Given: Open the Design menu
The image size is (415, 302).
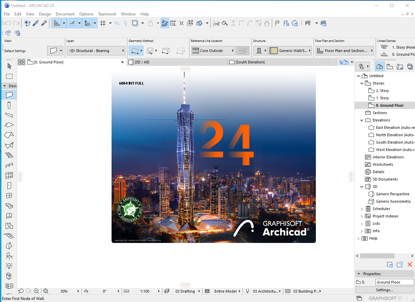Looking at the screenshot, I should coord(45,14).
